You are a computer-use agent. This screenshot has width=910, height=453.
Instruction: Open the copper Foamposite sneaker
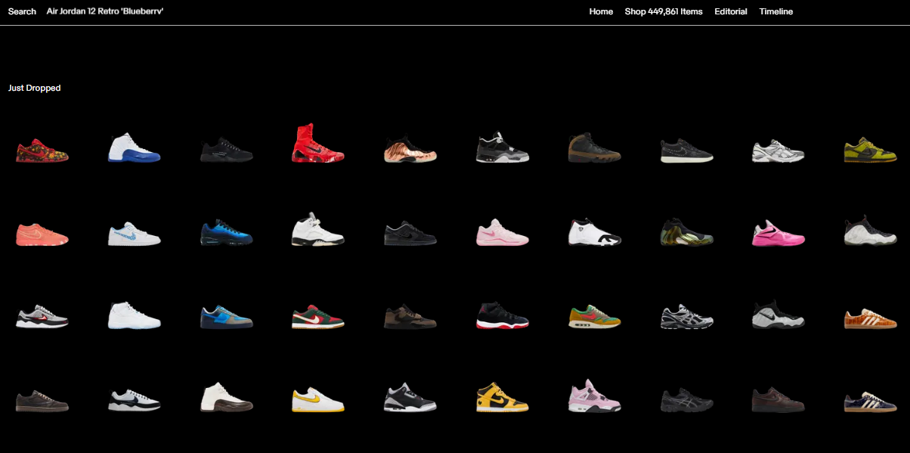[410, 150]
